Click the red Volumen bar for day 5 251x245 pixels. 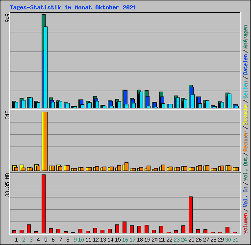(x=44, y=204)
